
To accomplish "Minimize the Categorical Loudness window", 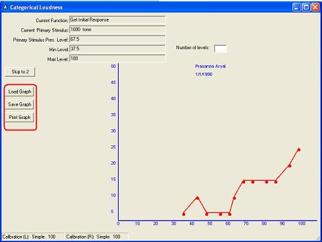I will (297, 7).
